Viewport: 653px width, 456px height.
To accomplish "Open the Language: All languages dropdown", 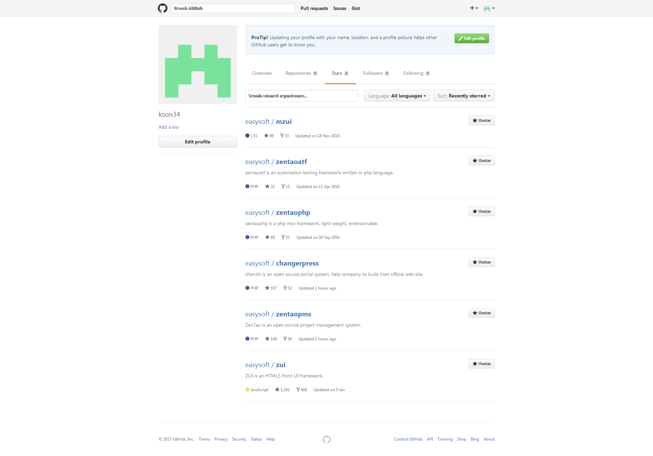I will [397, 96].
